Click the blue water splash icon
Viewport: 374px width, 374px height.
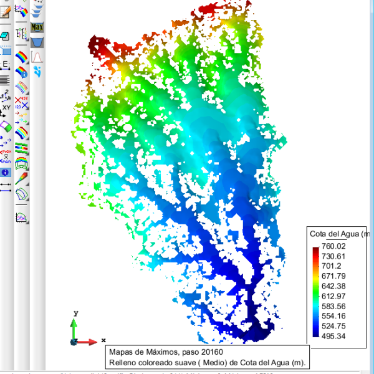37,72
